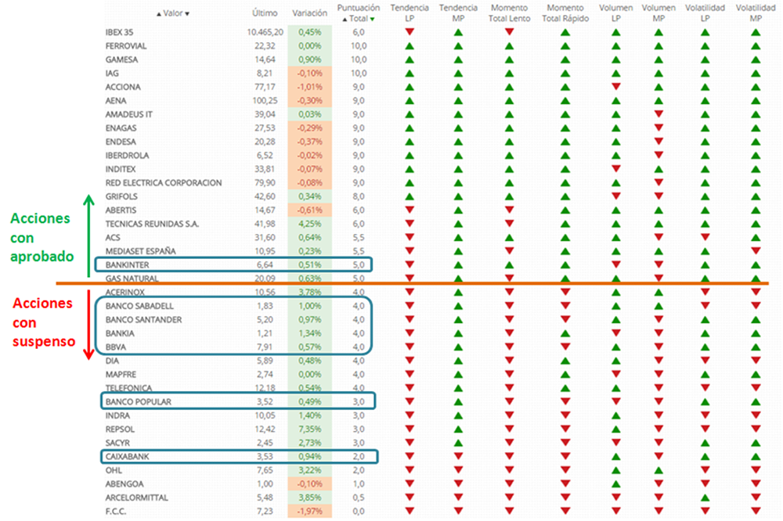Click REPSOL variation value 7,35%
The image size is (783, 521).
click(309, 429)
